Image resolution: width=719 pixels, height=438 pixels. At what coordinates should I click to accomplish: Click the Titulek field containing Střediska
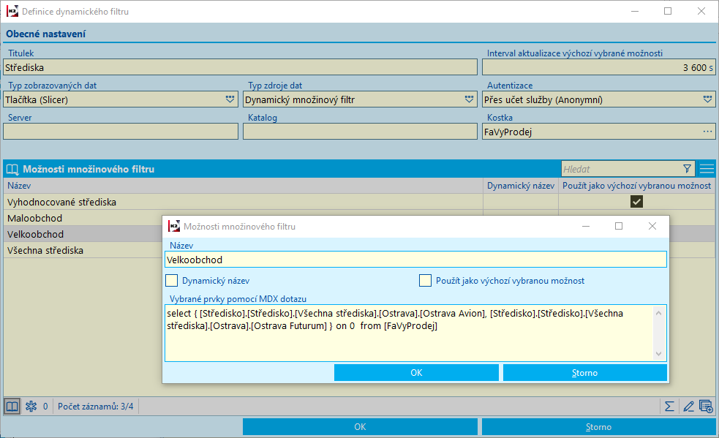(240, 67)
